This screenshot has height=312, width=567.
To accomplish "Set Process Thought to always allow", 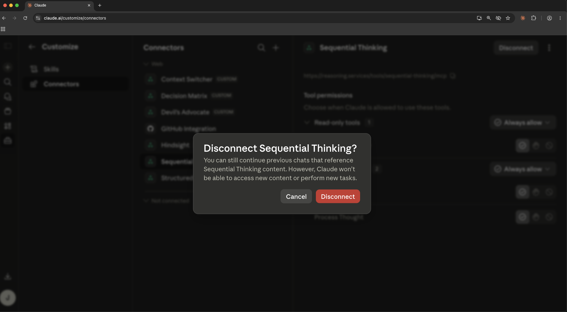I will pyautogui.click(x=522, y=217).
